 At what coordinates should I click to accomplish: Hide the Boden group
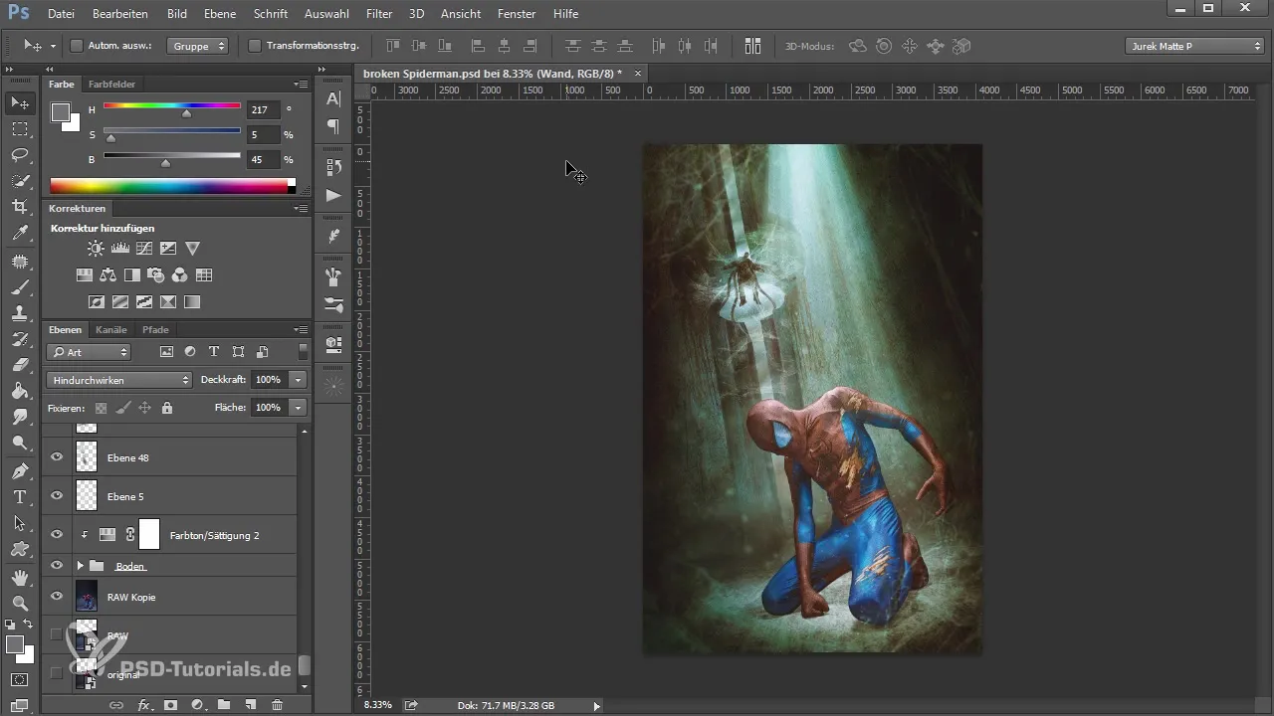57,565
